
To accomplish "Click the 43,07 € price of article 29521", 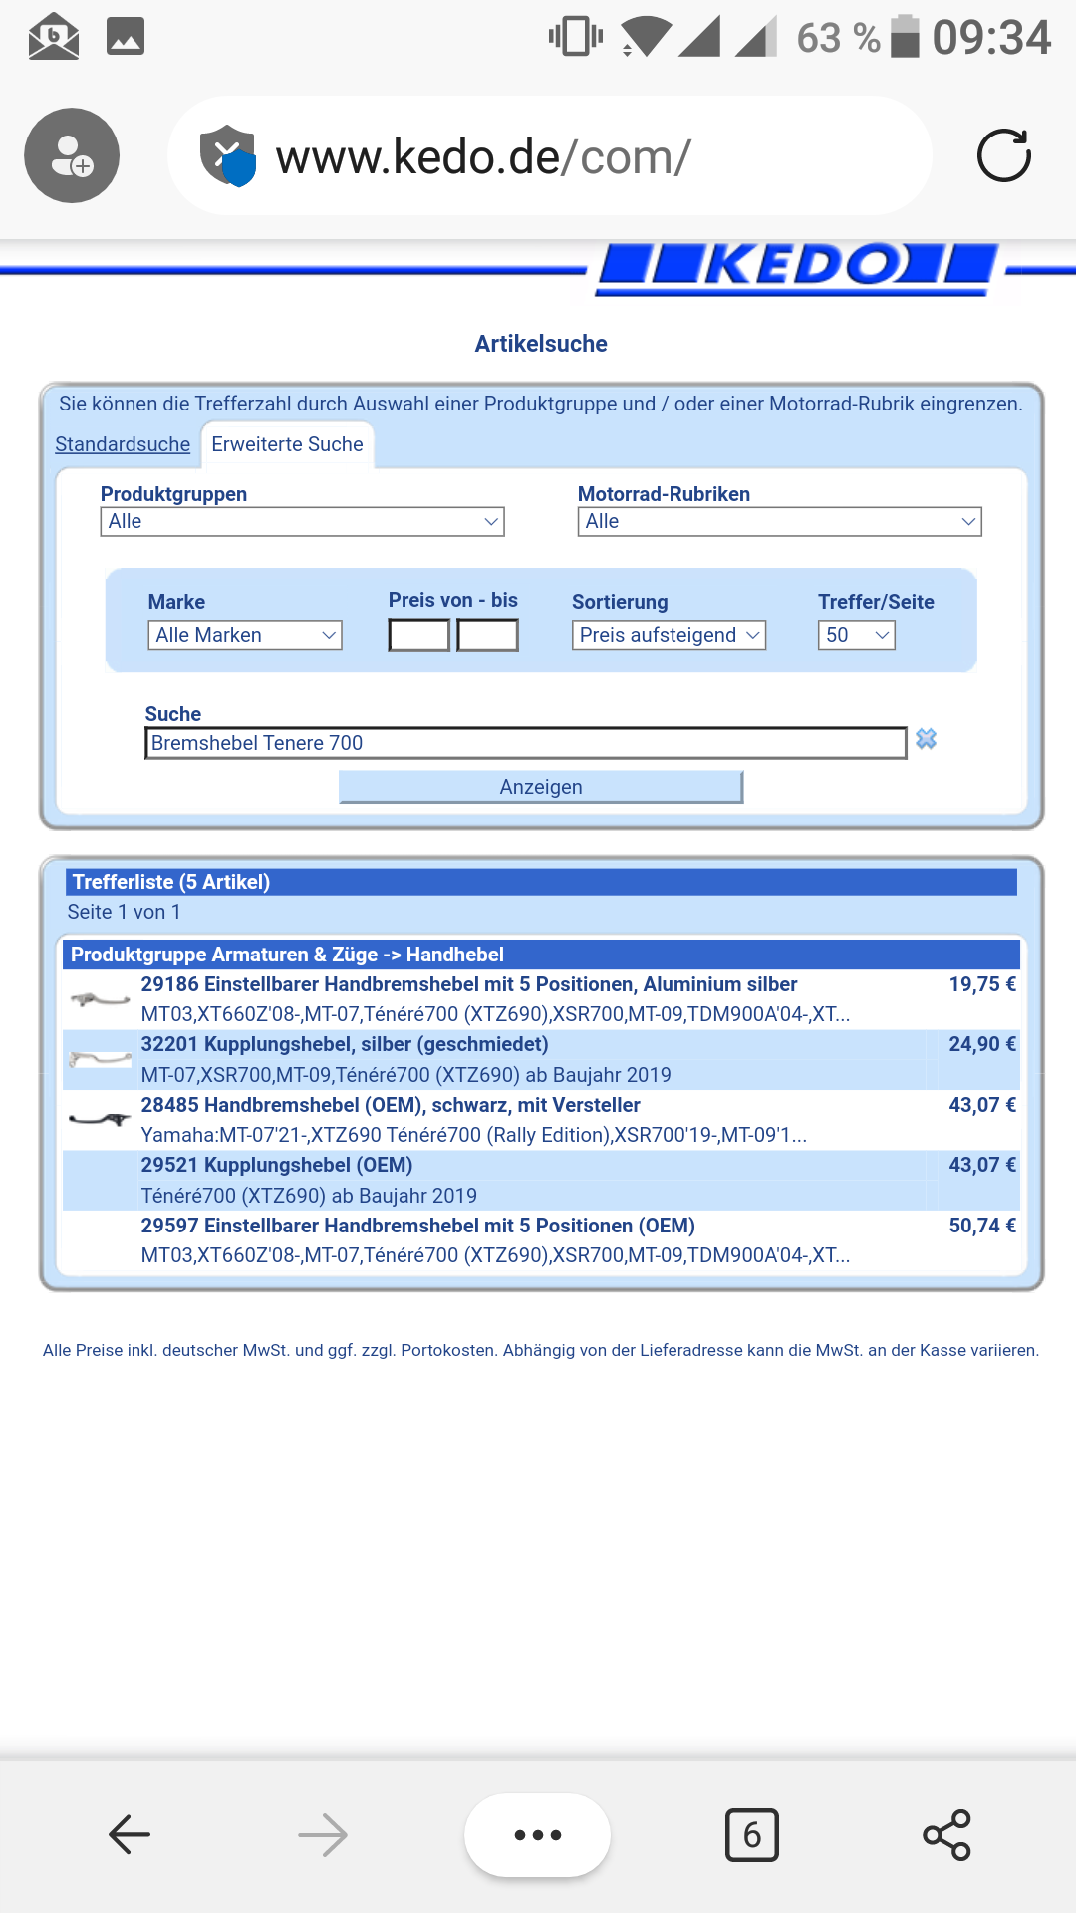I will point(982,1165).
